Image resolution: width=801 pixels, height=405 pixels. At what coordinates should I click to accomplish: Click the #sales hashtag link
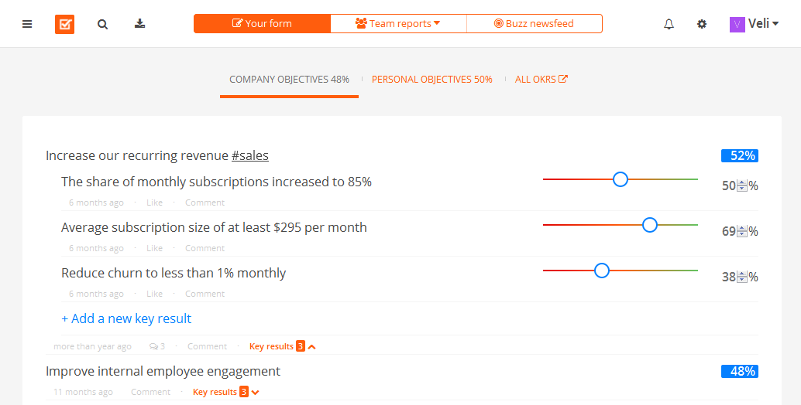(249, 155)
